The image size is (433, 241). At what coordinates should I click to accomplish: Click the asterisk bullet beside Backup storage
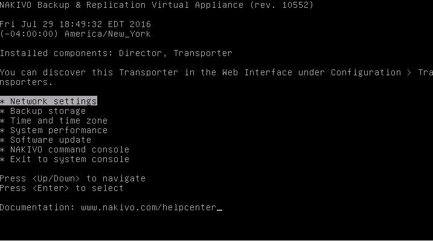click(2, 111)
